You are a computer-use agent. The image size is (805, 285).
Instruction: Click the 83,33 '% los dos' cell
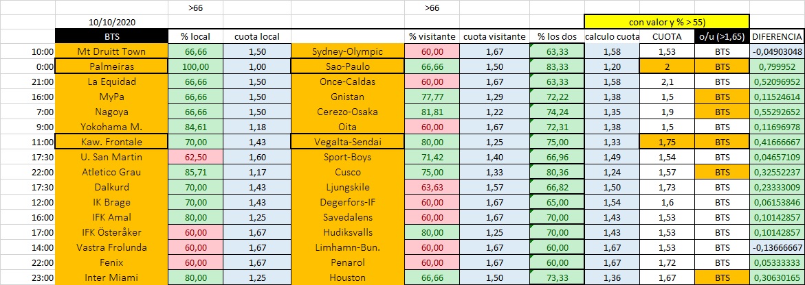(x=557, y=66)
